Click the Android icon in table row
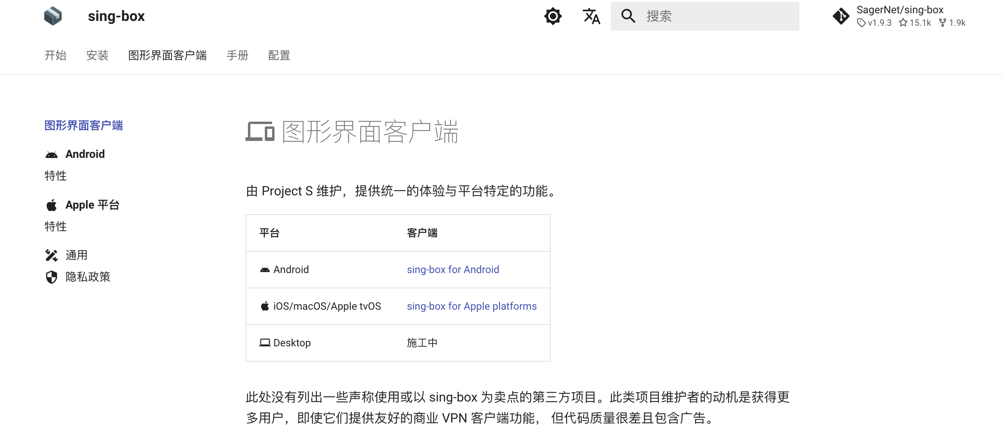This screenshot has height=443, width=1003. [265, 270]
